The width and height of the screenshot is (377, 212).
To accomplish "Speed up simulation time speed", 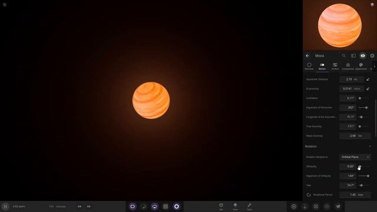I will pos(89,207).
